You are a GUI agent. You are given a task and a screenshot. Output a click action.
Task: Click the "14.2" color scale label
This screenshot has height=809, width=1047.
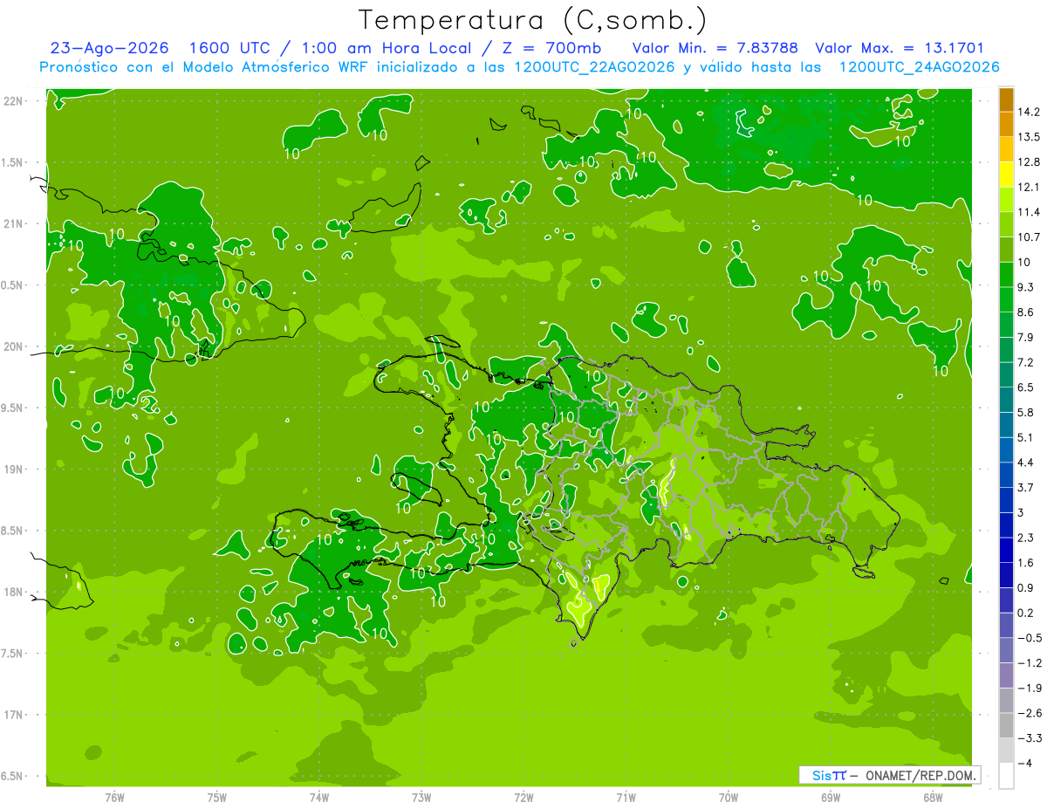tap(1030, 112)
